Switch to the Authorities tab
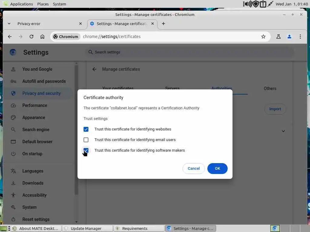The height and width of the screenshot is (232, 310). (x=222, y=89)
